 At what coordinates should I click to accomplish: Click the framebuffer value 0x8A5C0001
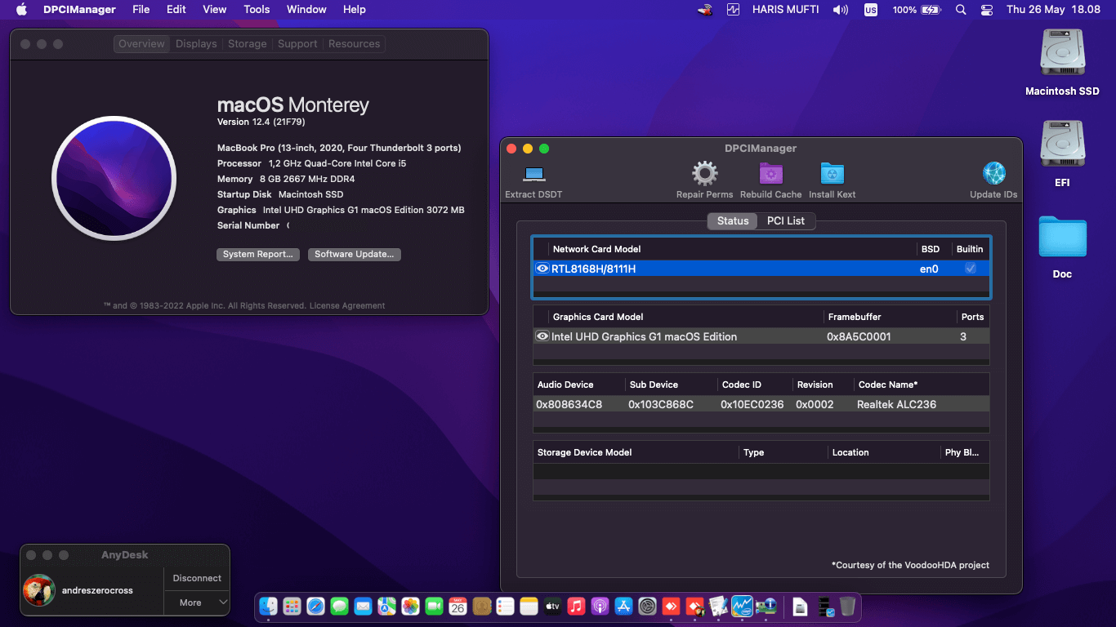[859, 336]
